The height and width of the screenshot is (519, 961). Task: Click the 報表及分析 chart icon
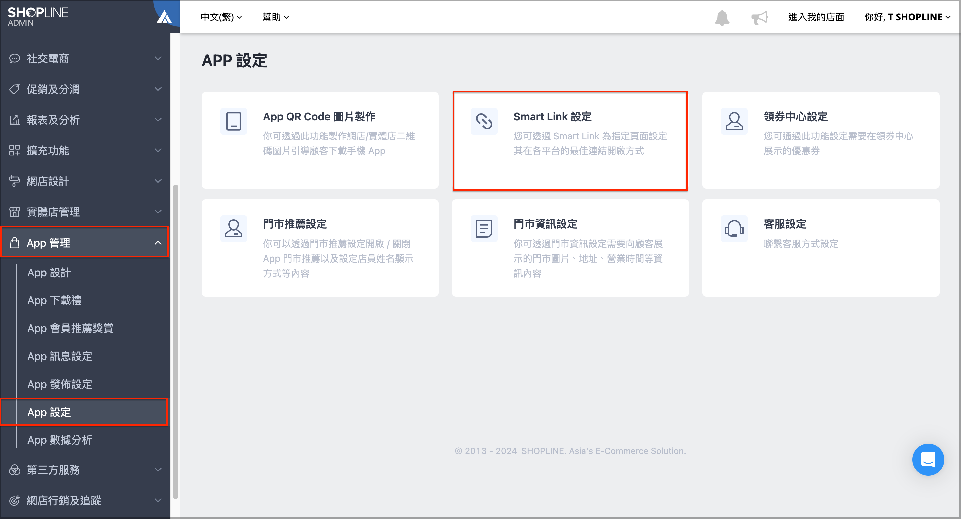tap(15, 120)
